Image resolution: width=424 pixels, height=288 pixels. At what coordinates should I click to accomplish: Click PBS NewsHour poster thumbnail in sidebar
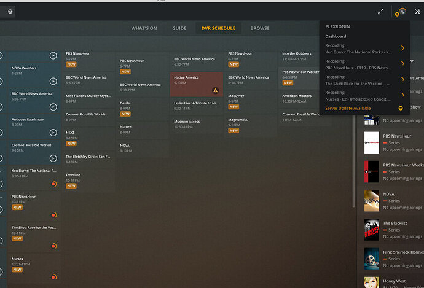372,142
